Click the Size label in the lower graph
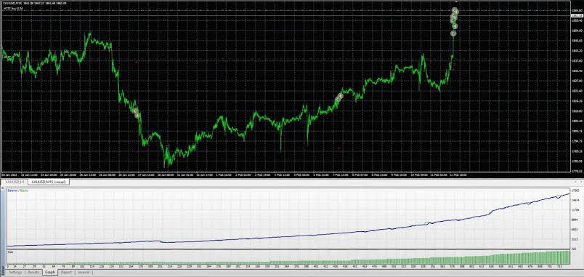The image size is (584, 277). coord(10,252)
